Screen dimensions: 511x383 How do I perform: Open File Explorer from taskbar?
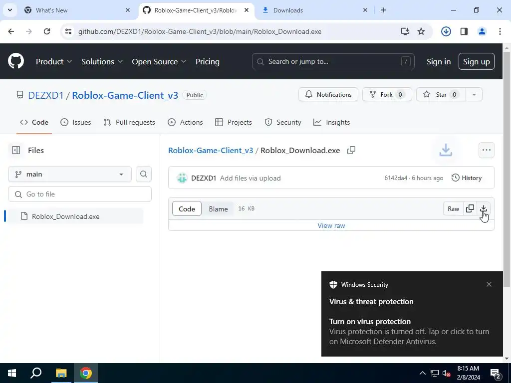(61, 373)
